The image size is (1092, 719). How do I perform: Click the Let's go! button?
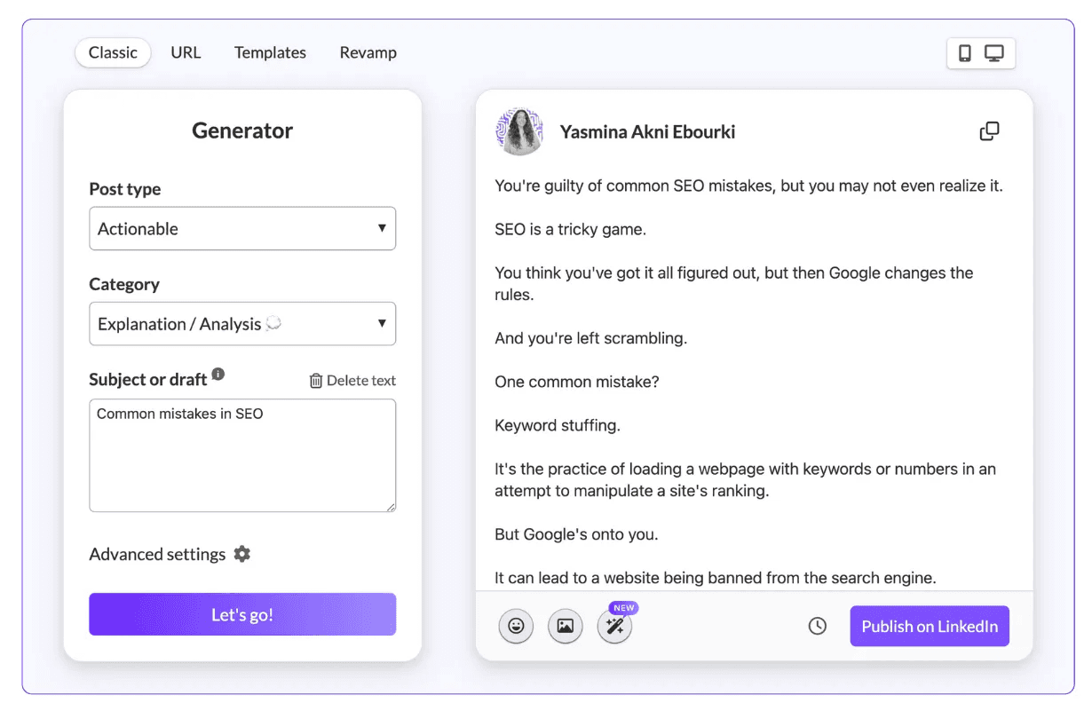tap(242, 614)
